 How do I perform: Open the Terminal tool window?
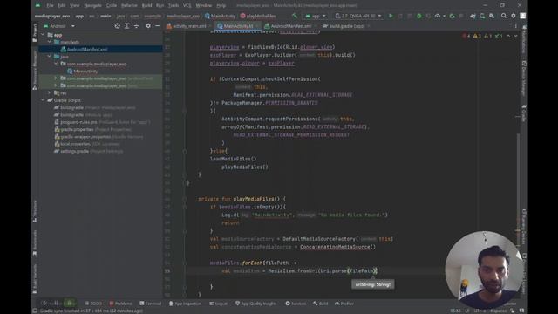coord(151,304)
